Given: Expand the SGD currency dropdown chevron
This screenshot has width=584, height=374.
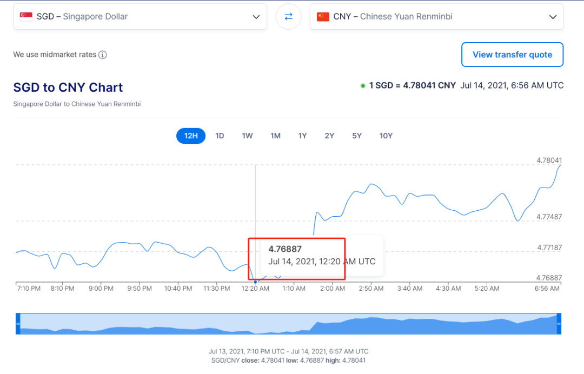Looking at the screenshot, I should click(256, 17).
